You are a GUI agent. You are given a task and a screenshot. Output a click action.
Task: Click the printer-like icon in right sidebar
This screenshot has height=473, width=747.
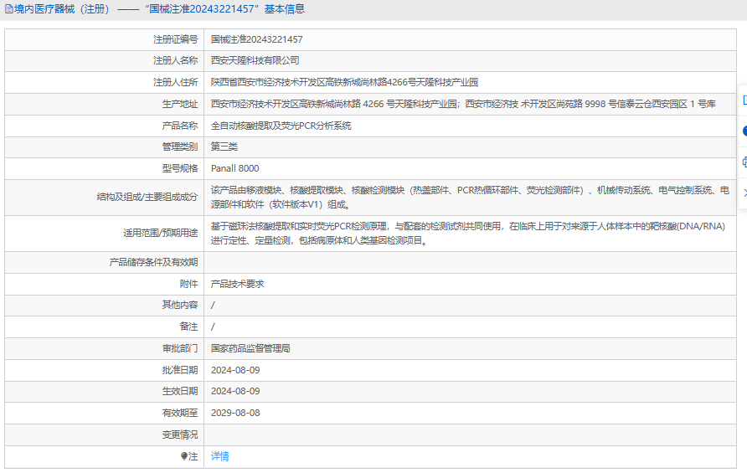(744, 162)
